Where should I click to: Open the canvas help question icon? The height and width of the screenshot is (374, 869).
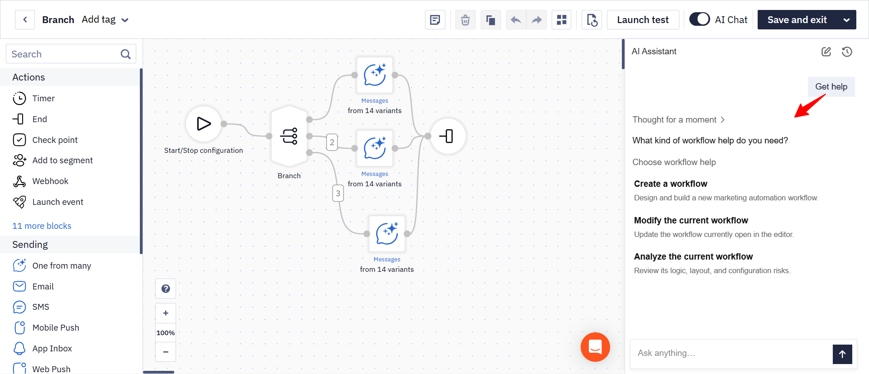[x=166, y=289]
